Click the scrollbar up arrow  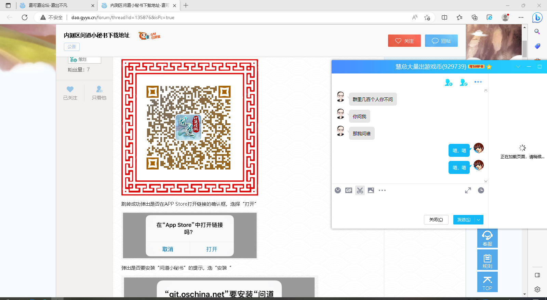coord(525,27)
